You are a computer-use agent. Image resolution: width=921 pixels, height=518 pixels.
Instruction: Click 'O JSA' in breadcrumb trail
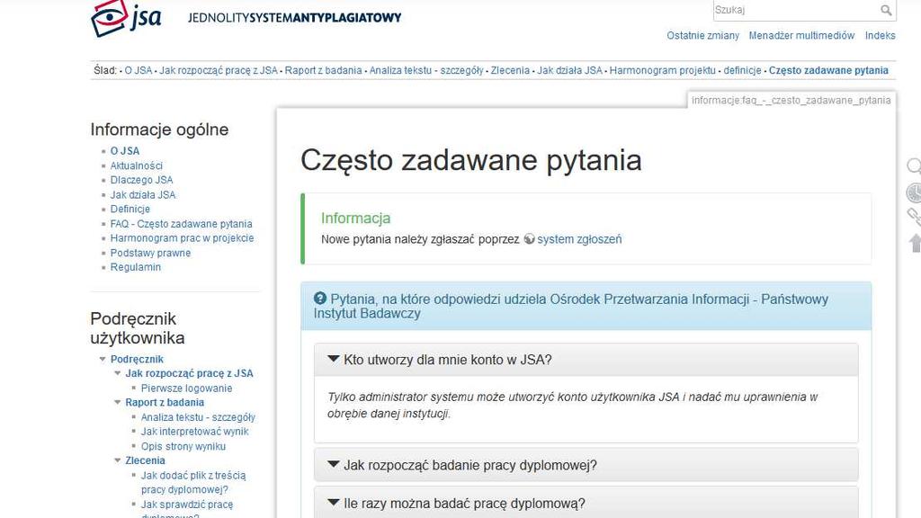pyautogui.click(x=138, y=70)
